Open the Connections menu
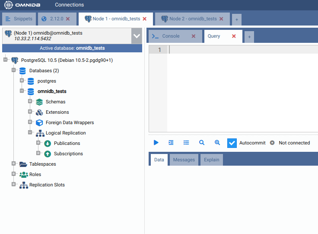 [69, 5]
